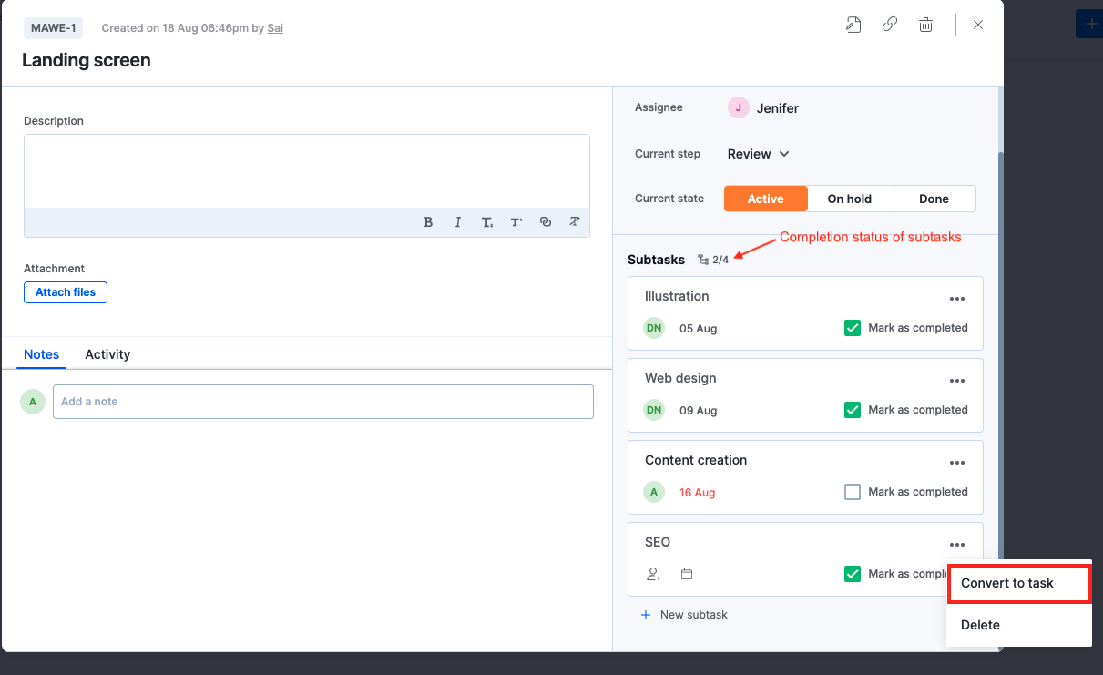
Task: Uncheck Mark as completed for SEO
Action: pyautogui.click(x=853, y=574)
